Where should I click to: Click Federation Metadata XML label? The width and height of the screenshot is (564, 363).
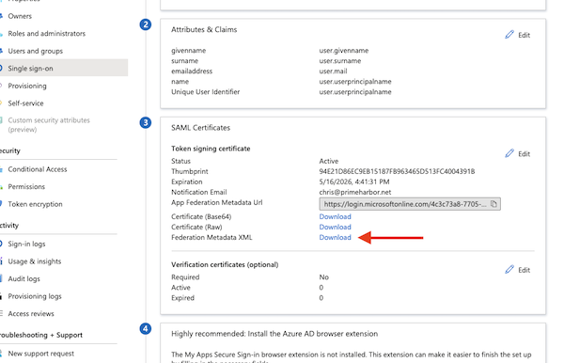click(211, 237)
